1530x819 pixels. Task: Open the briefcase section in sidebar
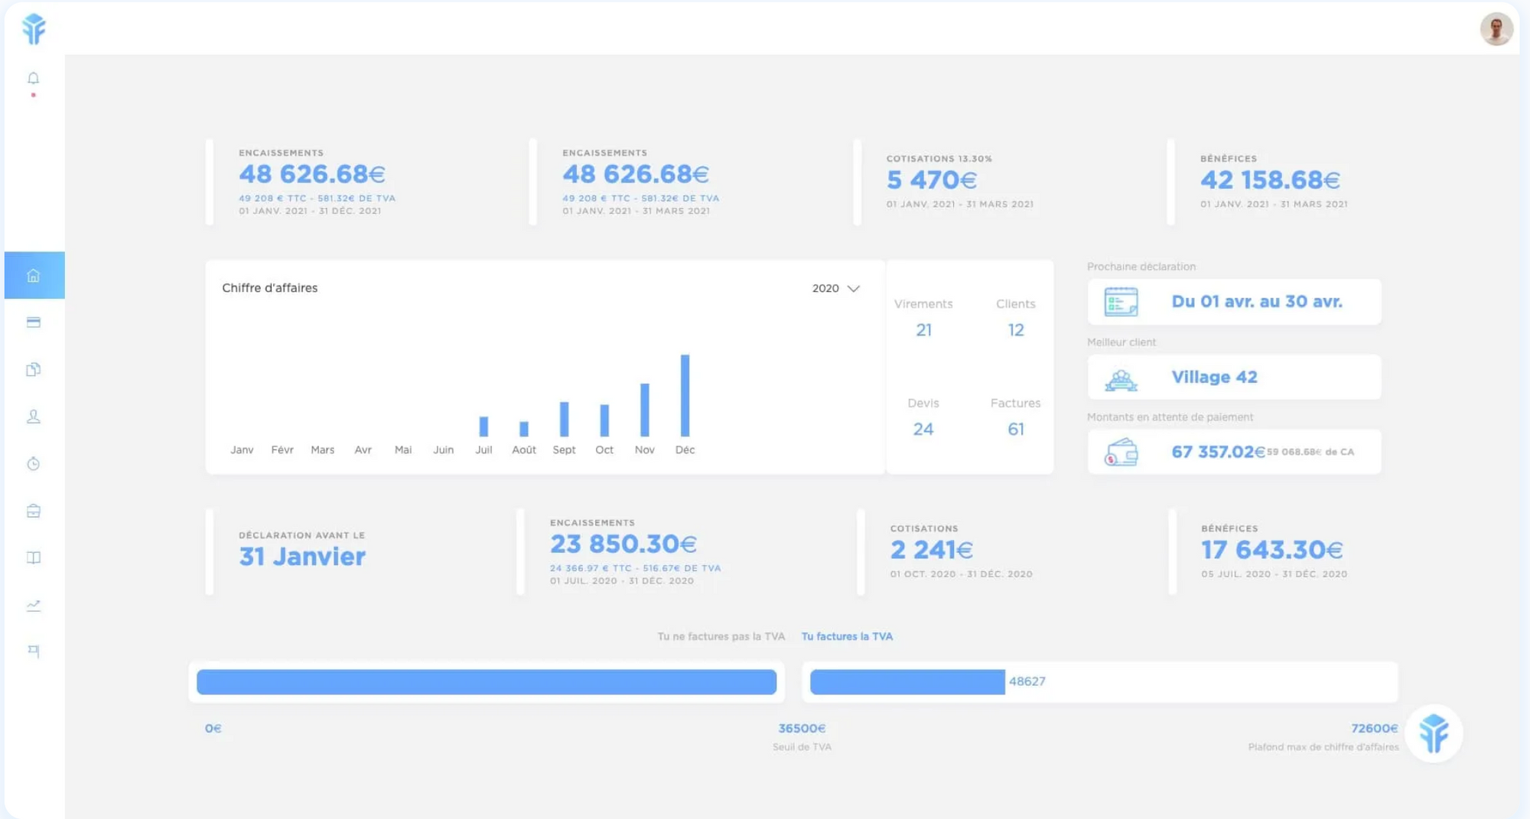pos(33,511)
